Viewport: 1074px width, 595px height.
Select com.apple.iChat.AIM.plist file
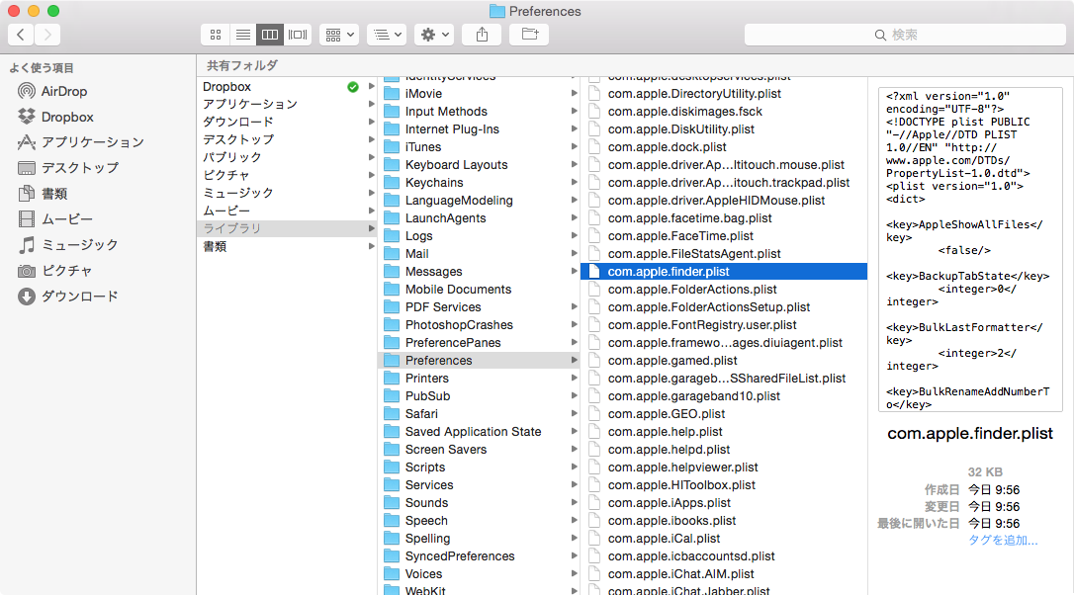click(724, 574)
